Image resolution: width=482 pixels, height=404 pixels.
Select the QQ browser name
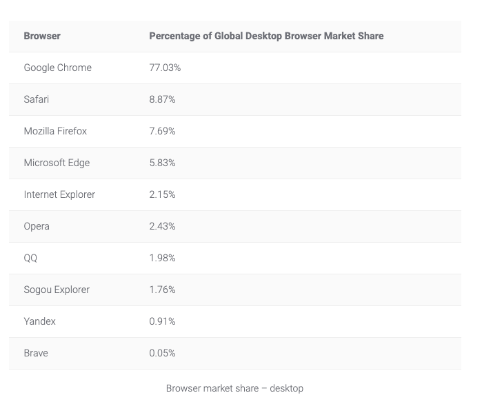[30, 258]
